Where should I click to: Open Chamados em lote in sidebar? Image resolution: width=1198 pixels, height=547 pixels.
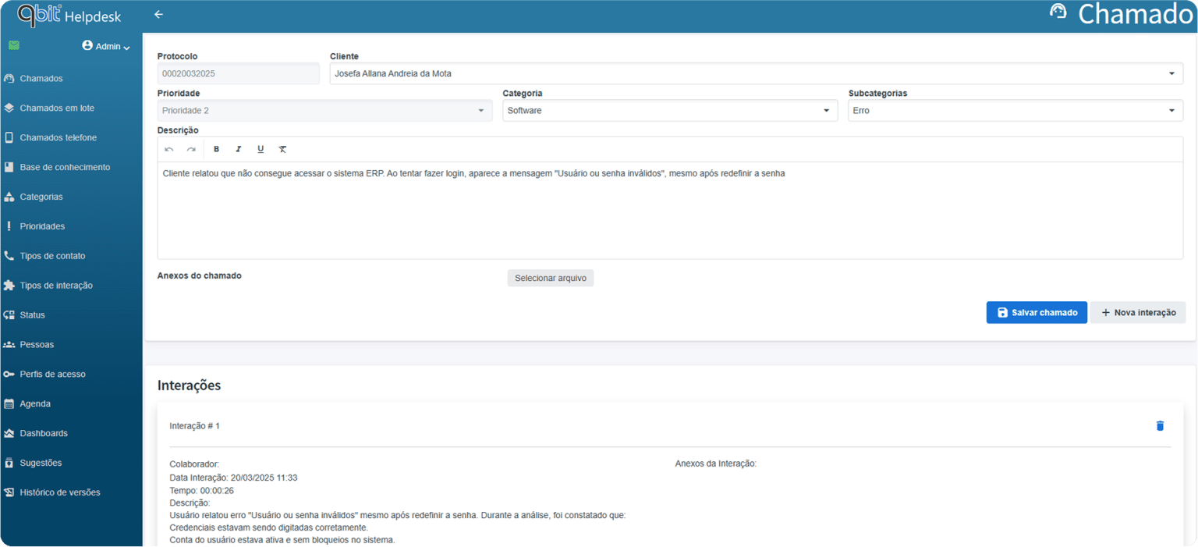point(57,108)
